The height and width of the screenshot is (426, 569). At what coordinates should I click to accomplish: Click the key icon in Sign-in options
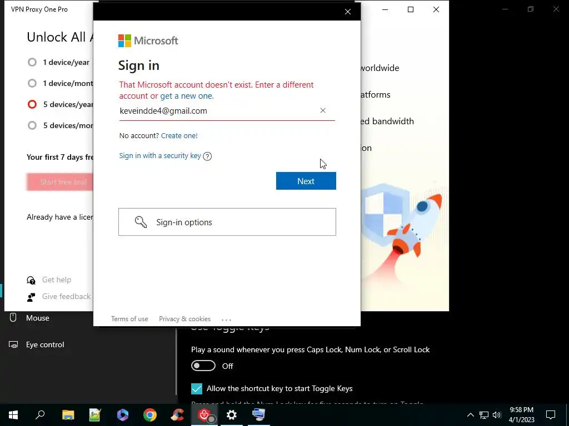pos(141,222)
